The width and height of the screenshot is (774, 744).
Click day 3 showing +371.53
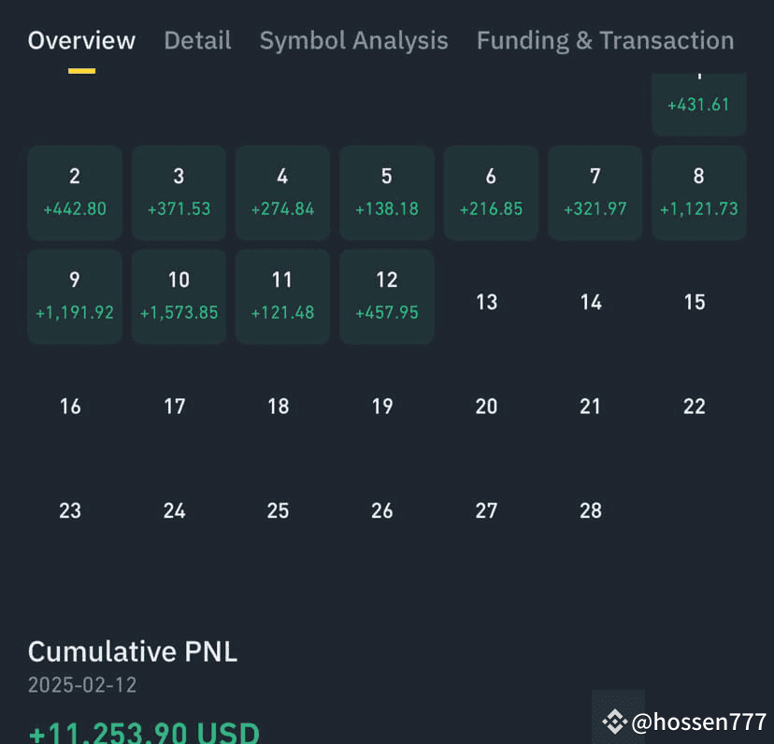[x=179, y=192]
